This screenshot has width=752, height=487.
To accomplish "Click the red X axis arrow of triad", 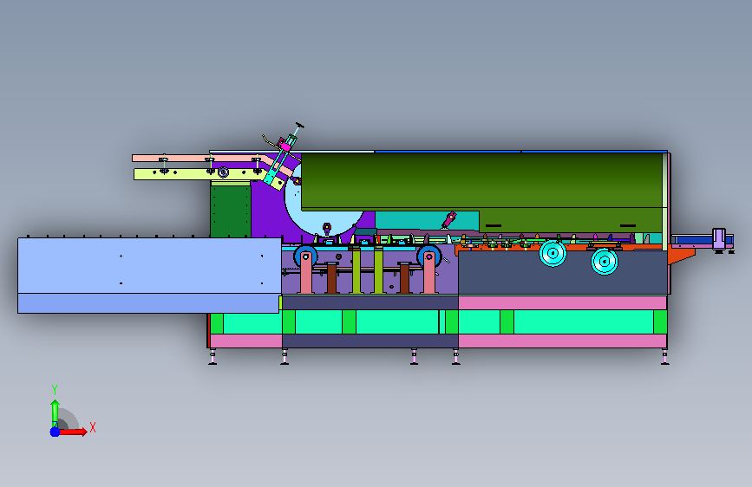I will pos(72,432).
